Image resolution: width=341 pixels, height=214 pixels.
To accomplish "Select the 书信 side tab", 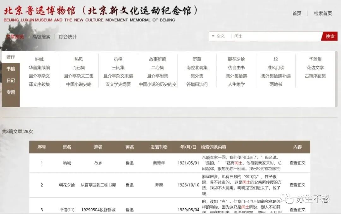I will coord(11,69).
